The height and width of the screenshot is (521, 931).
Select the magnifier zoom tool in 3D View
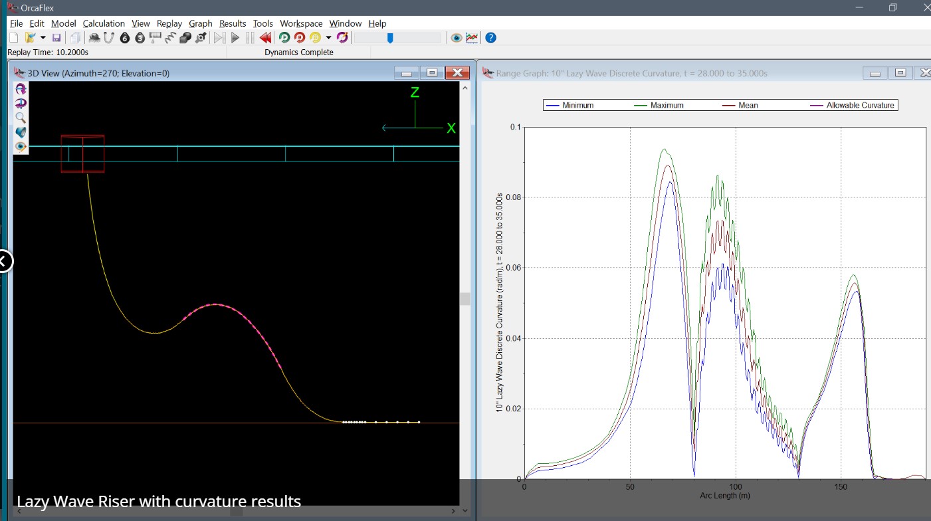(x=21, y=118)
